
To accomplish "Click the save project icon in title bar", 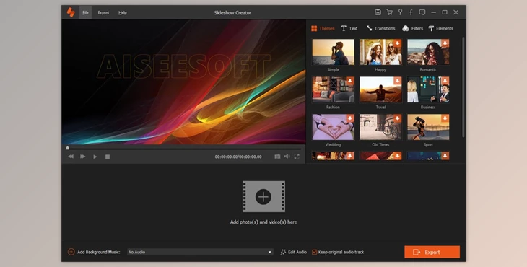I will point(378,12).
